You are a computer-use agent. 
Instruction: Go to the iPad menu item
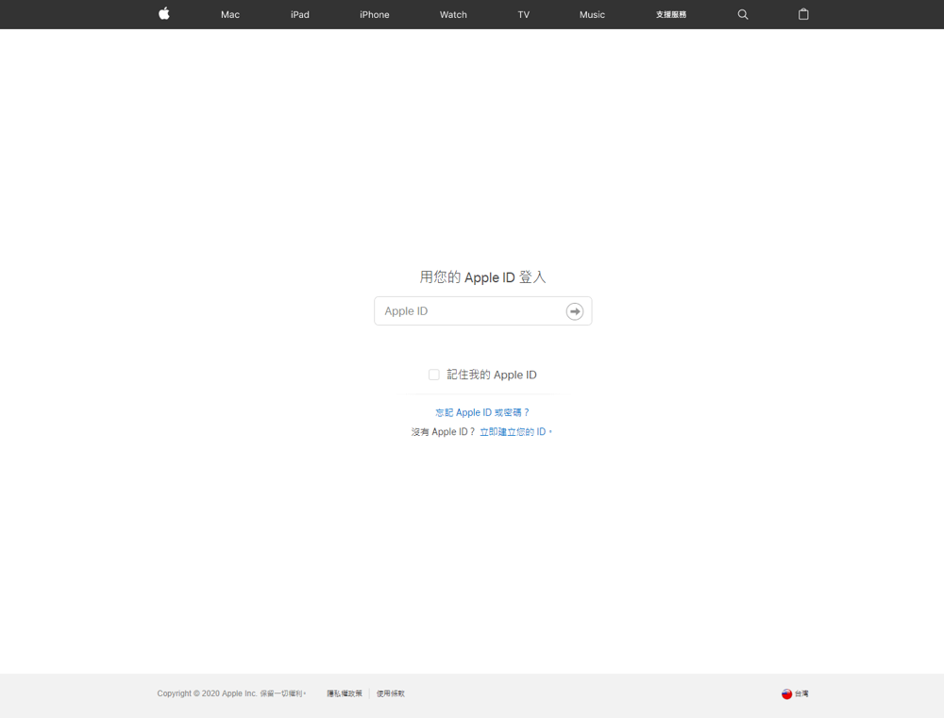click(300, 14)
